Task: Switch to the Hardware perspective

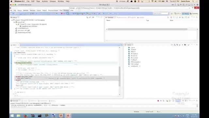Action: pyautogui.click(x=194, y=14)
